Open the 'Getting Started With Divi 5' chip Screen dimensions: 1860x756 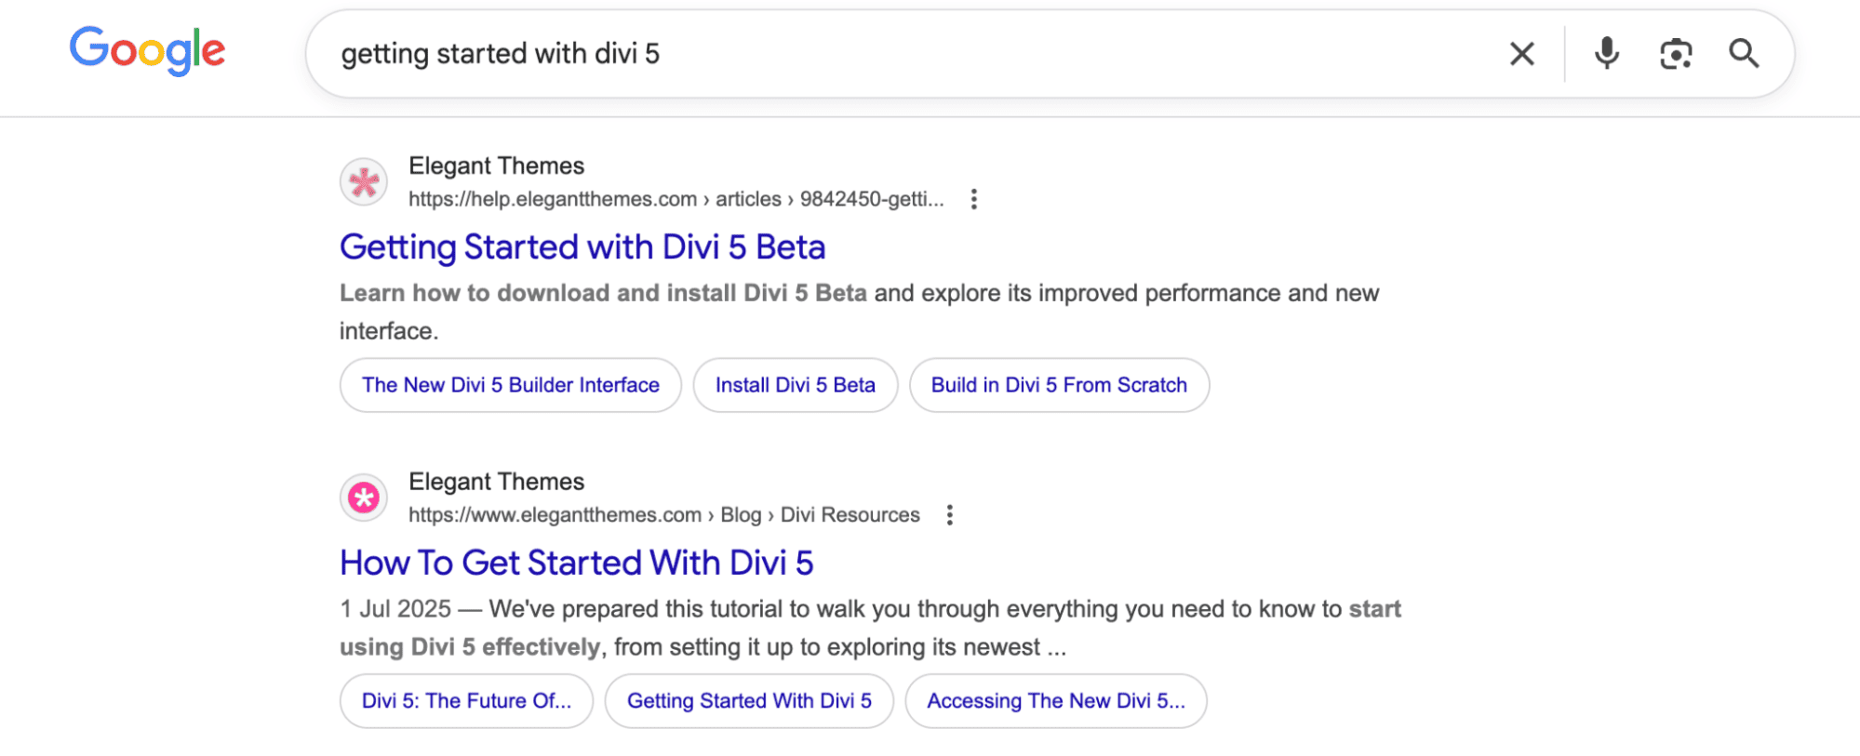(x=749, y=701)
